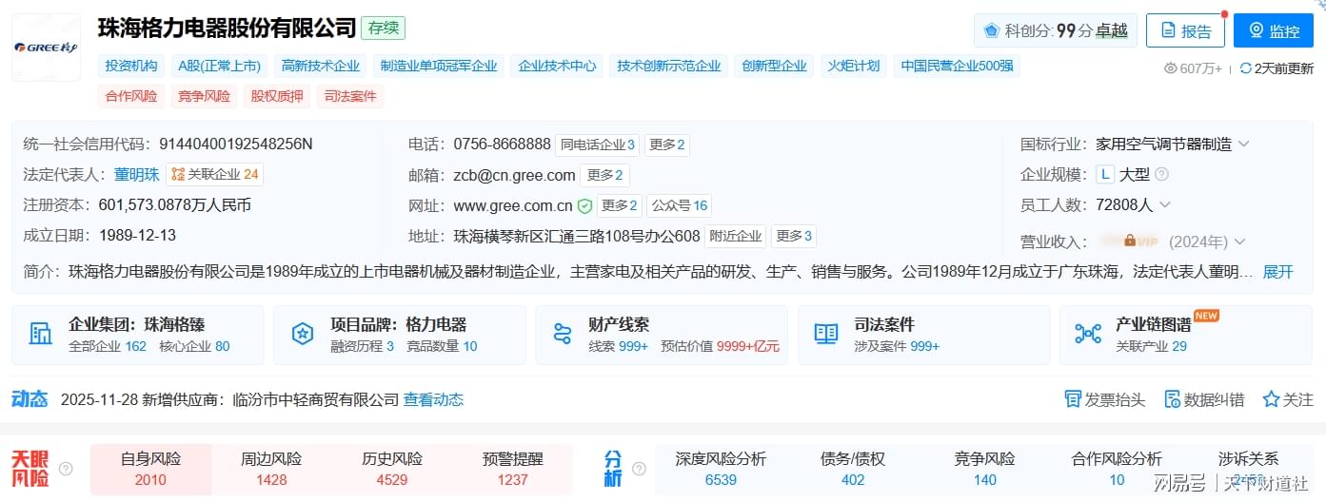
Task: Select the 历史风险 risk tab
Action: [x=391, y=469]
